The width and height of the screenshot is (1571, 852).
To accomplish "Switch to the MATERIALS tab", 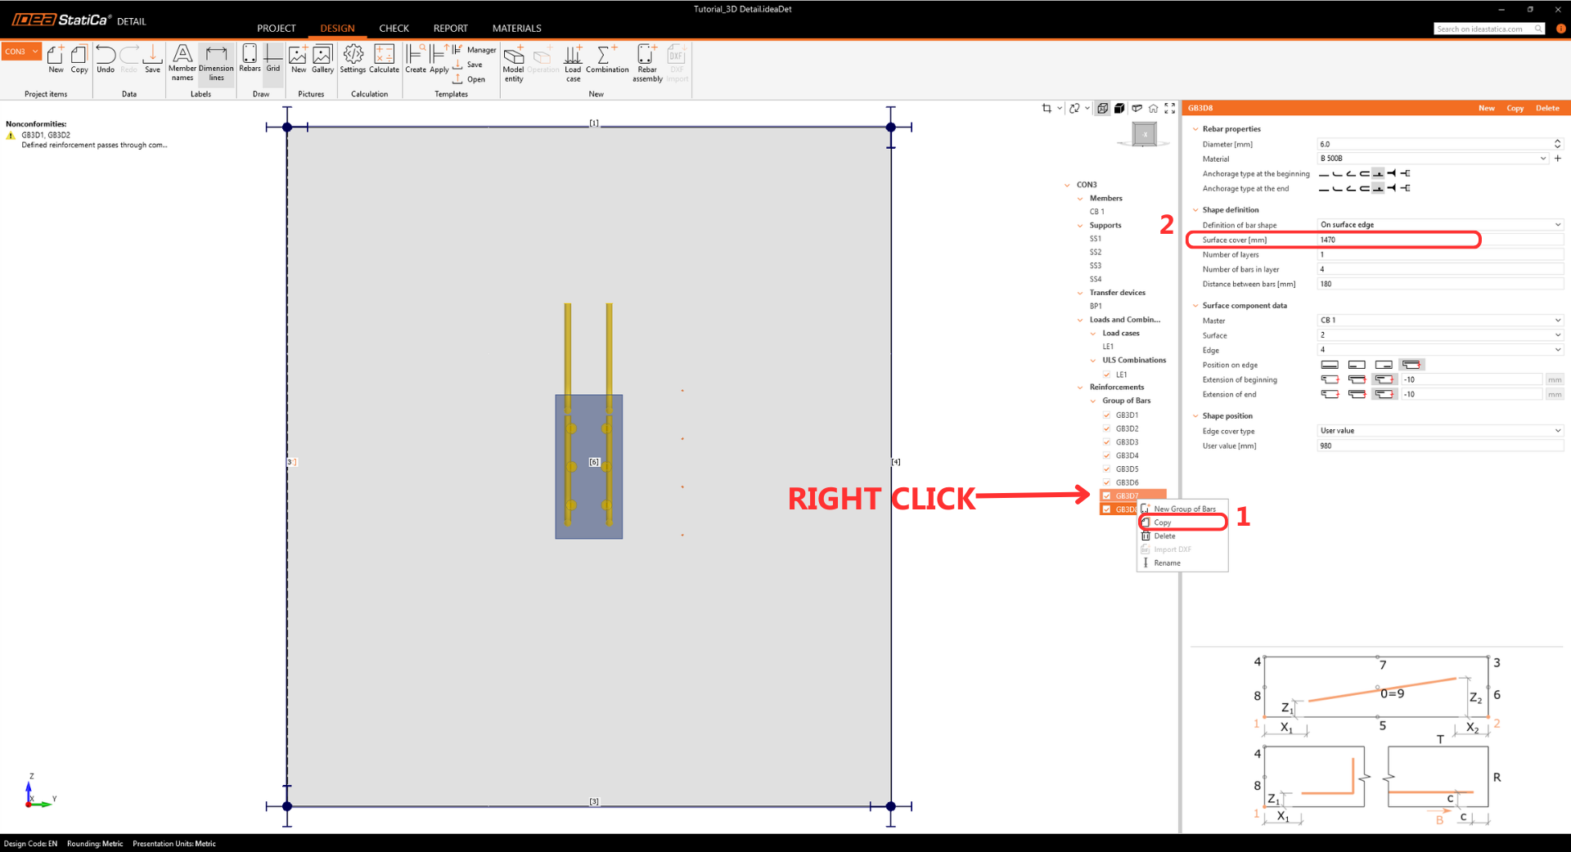I will [x=517, y=29].
